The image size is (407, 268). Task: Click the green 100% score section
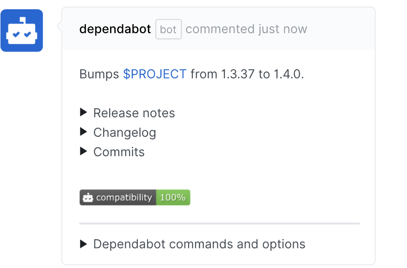(x=173, y=198)
